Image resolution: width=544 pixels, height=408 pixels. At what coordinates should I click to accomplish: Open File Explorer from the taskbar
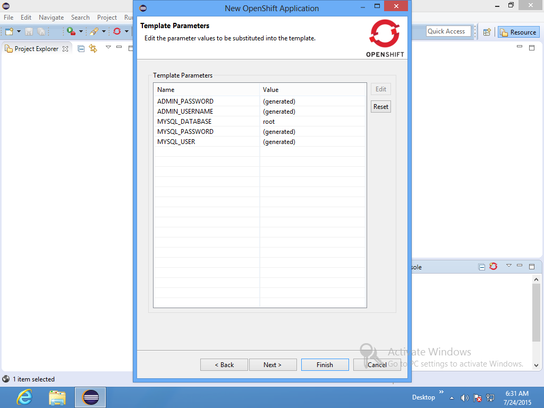click(x=57, y=397)
